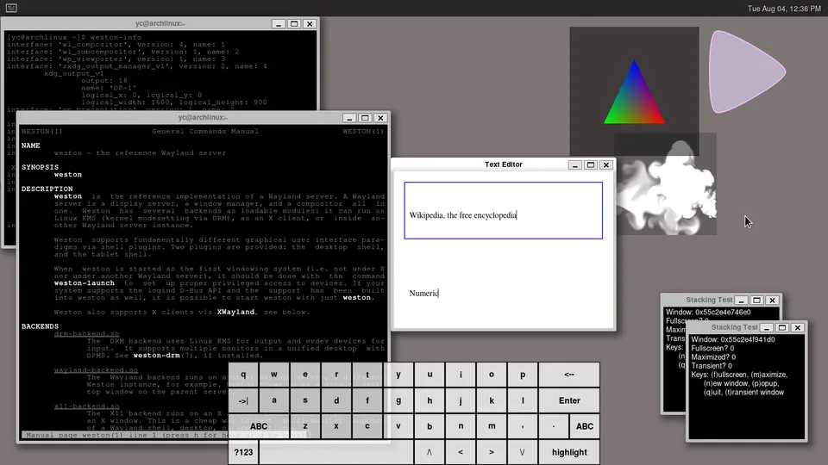Maximize the front weston man page terminal
This screenshot has height=465, width=828.
tap(365, 118)
